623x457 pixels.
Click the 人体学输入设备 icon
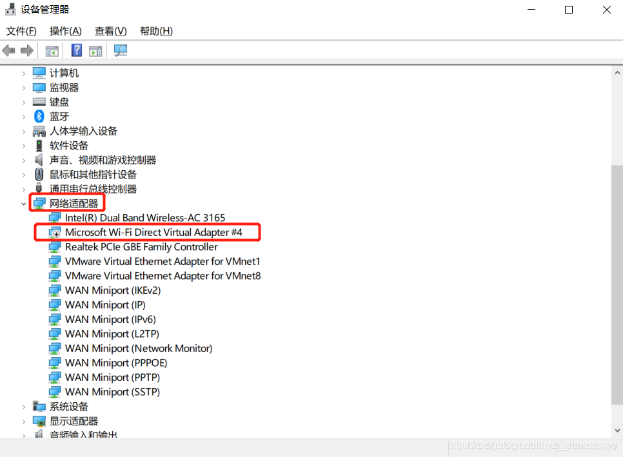coord(39,131)
